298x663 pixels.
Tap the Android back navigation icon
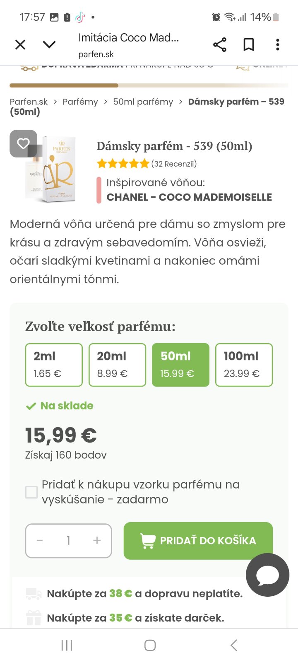tap(234, 645)
